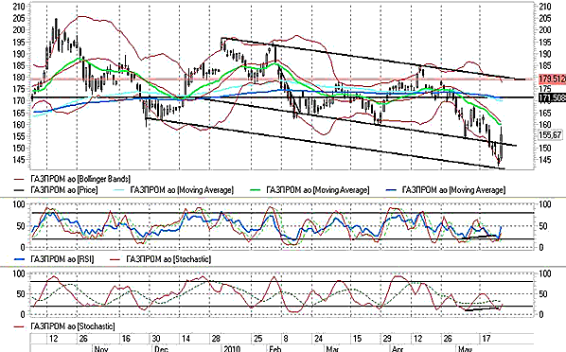Click the [Stochastic] legend entry beside RSI

(x=160, y=259)
